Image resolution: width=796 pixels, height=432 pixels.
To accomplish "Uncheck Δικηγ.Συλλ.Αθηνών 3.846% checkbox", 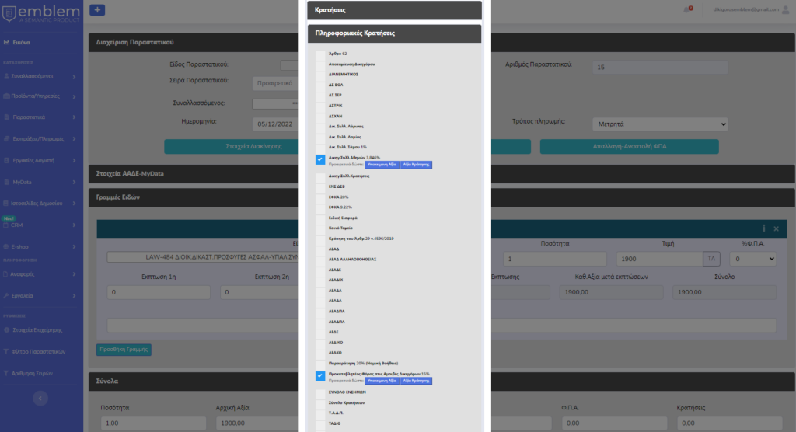I will (320, 159).
